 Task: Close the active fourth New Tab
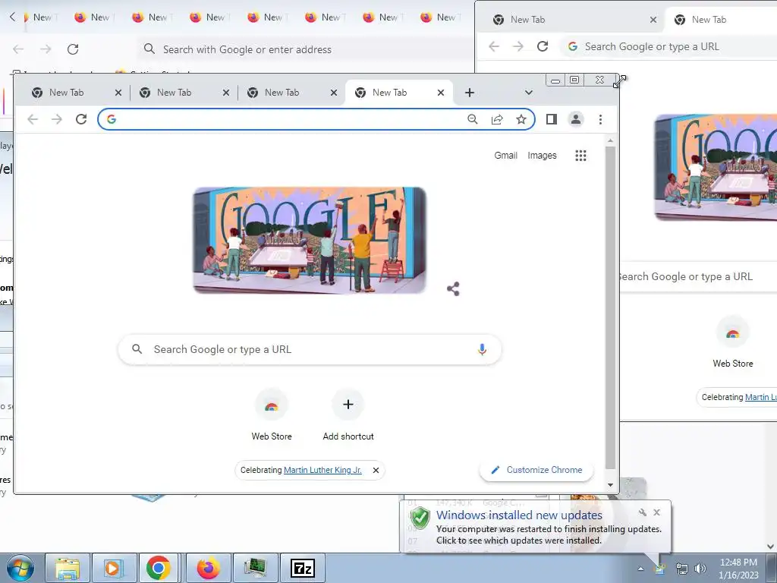coord(441,92)
